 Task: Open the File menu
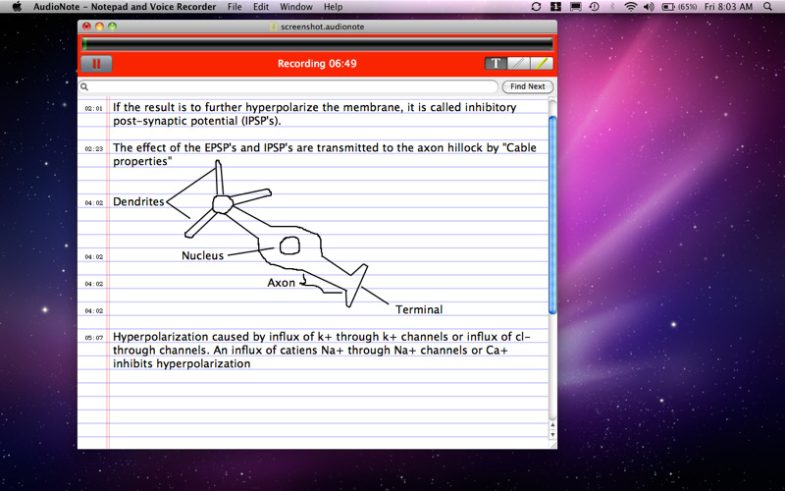click(x=235, y=7)
